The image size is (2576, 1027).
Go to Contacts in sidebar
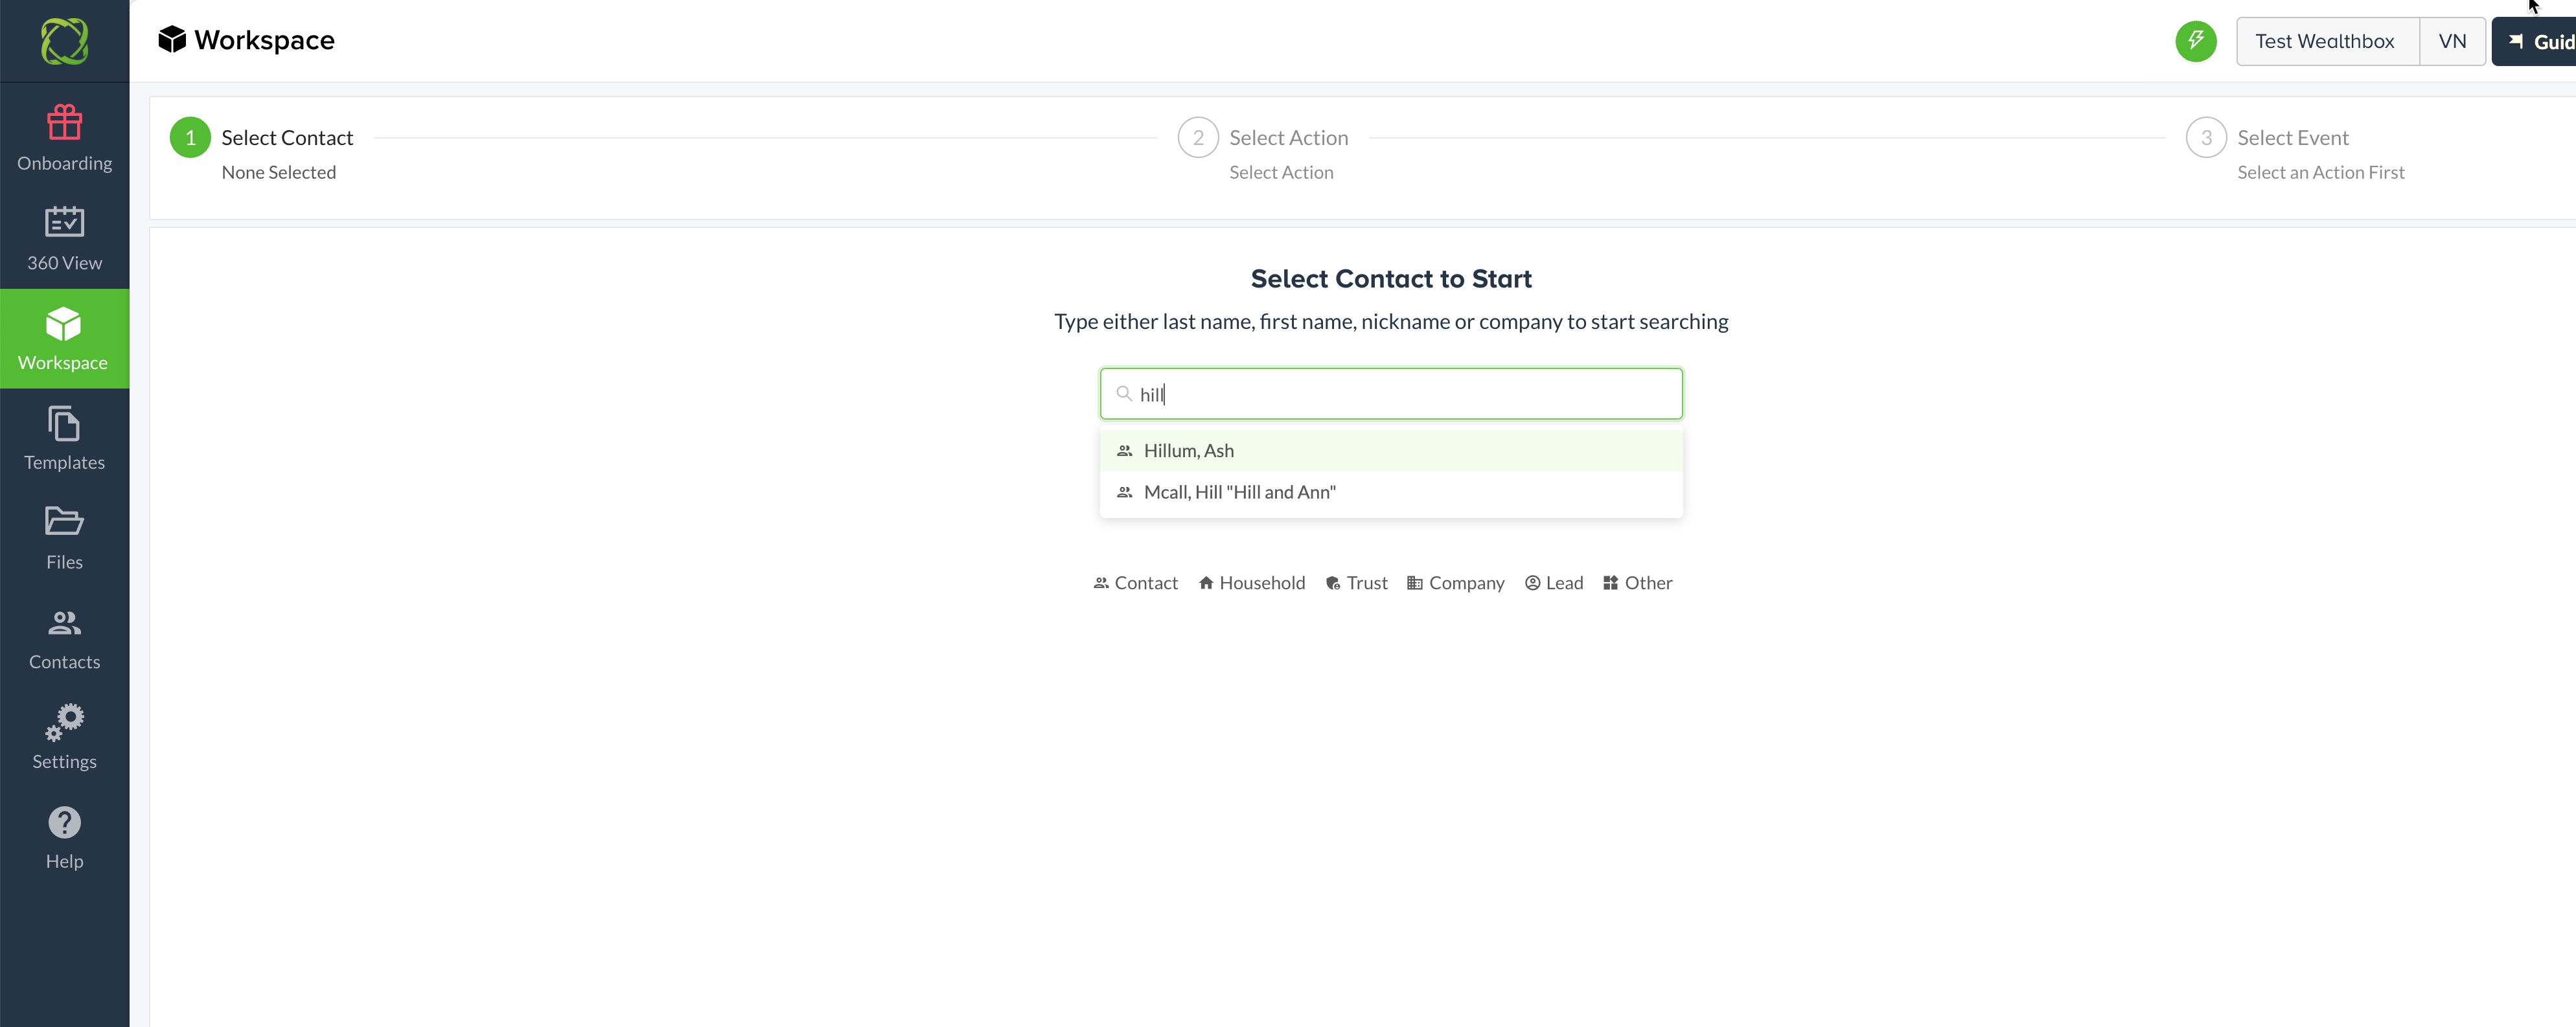point(64,638)
